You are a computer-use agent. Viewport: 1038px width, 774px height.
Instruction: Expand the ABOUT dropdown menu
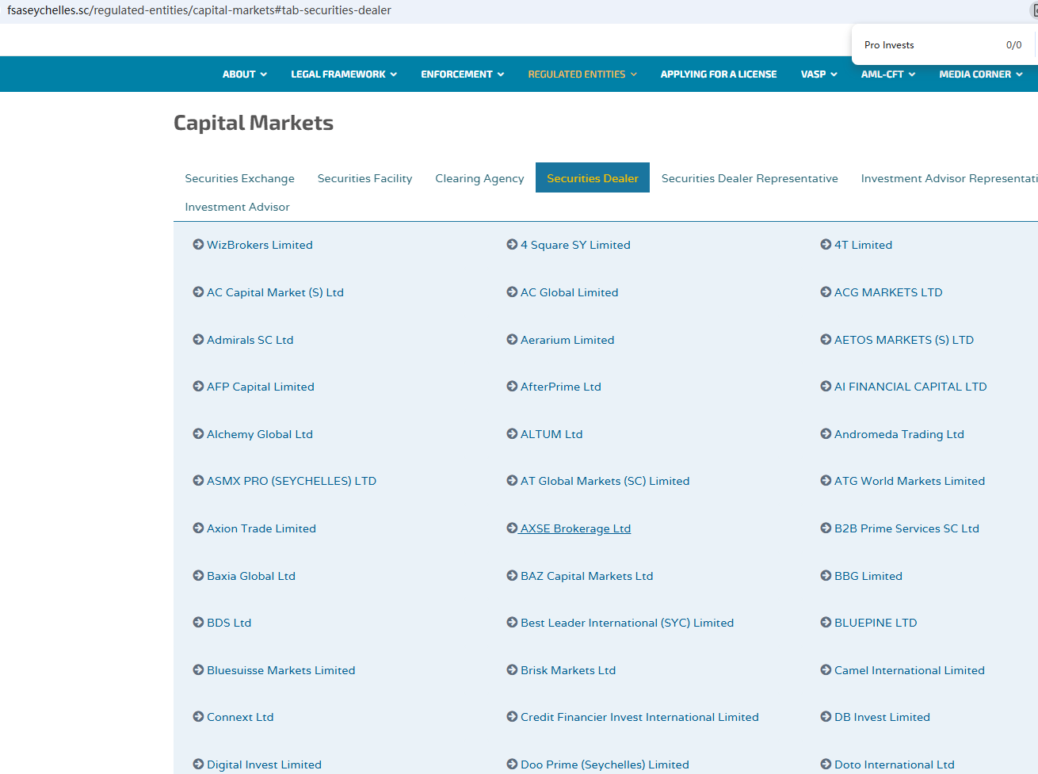coord(245,74)
